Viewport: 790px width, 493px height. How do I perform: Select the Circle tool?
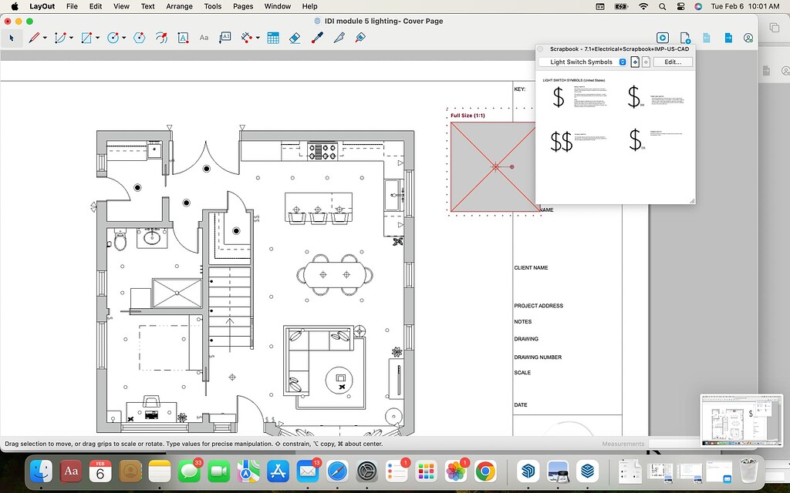[x=114, y=36]
